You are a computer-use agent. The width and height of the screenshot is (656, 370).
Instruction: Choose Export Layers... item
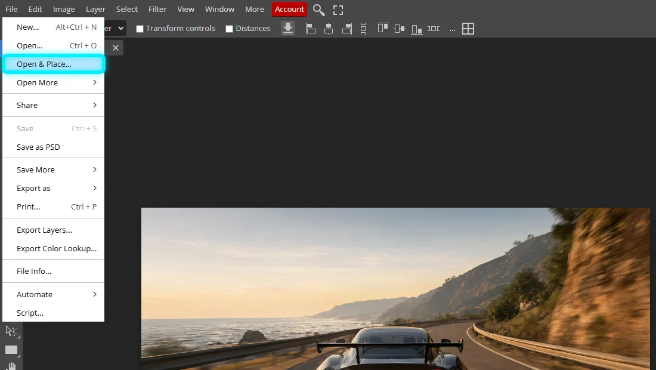(x=54, y=230)
